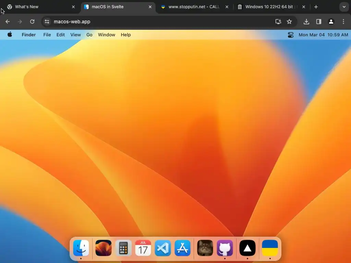Launch VS Code from the dock
351x263 pixels.
(x=163, y=248)
